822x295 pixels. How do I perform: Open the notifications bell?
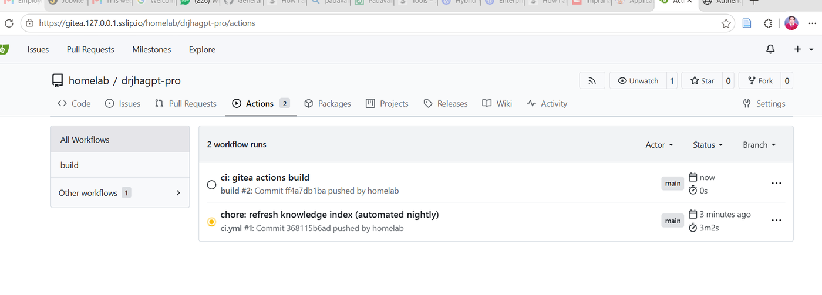[770, 49]
